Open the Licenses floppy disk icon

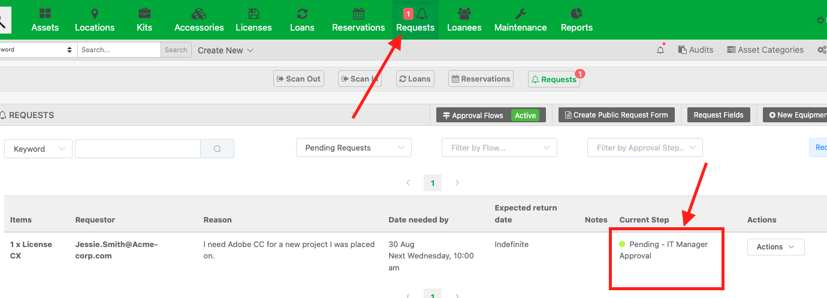point(253,13)
